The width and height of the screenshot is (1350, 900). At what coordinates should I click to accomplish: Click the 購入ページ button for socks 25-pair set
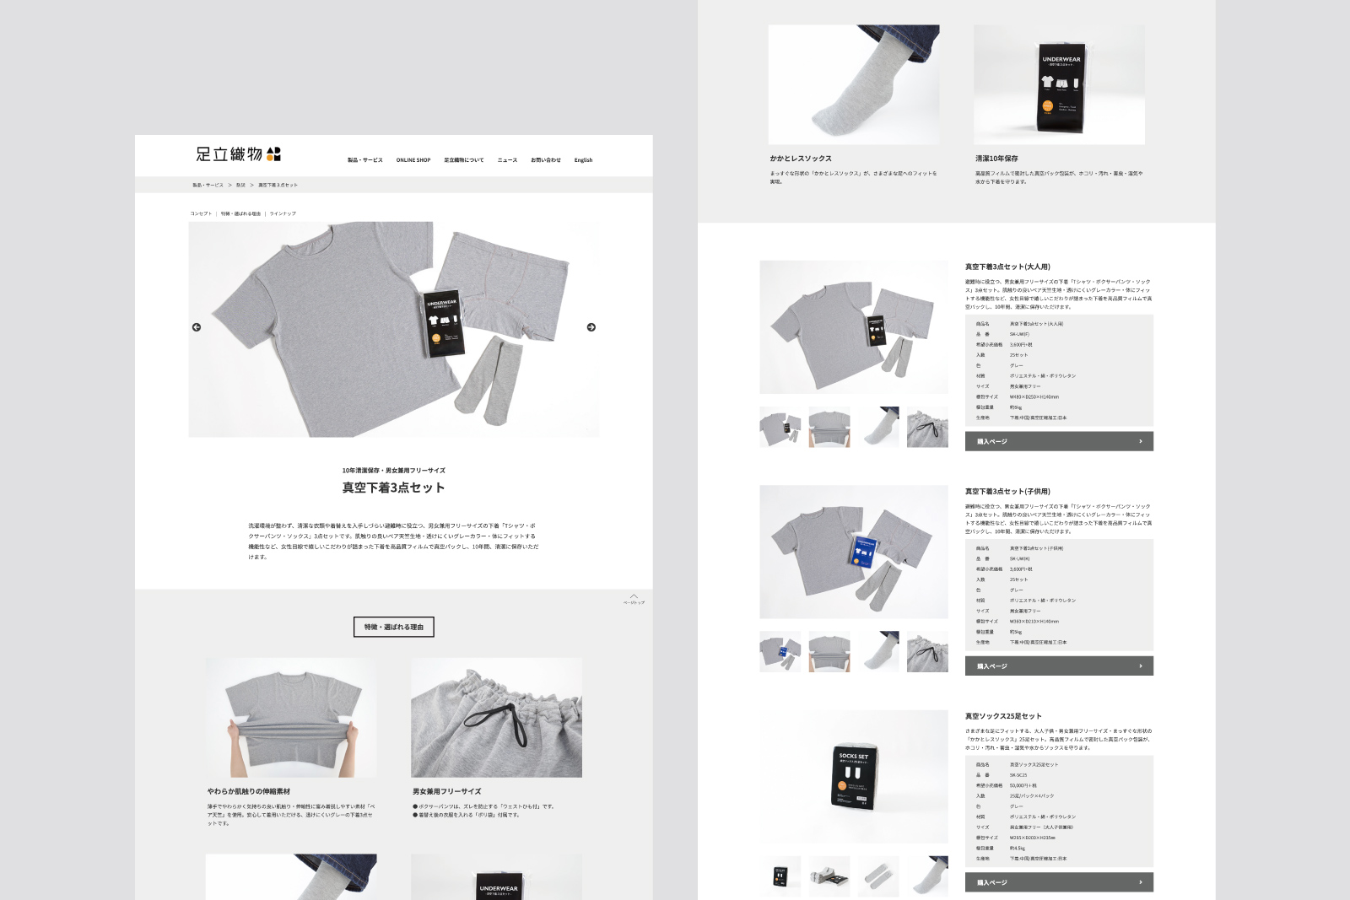pyautogui.click(x=1059, y=882)
